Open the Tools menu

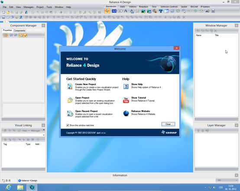coord(49,7)
